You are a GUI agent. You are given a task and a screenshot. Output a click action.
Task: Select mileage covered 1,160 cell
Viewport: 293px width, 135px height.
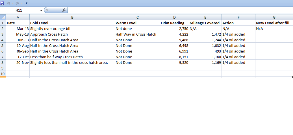tap(205, 57)
